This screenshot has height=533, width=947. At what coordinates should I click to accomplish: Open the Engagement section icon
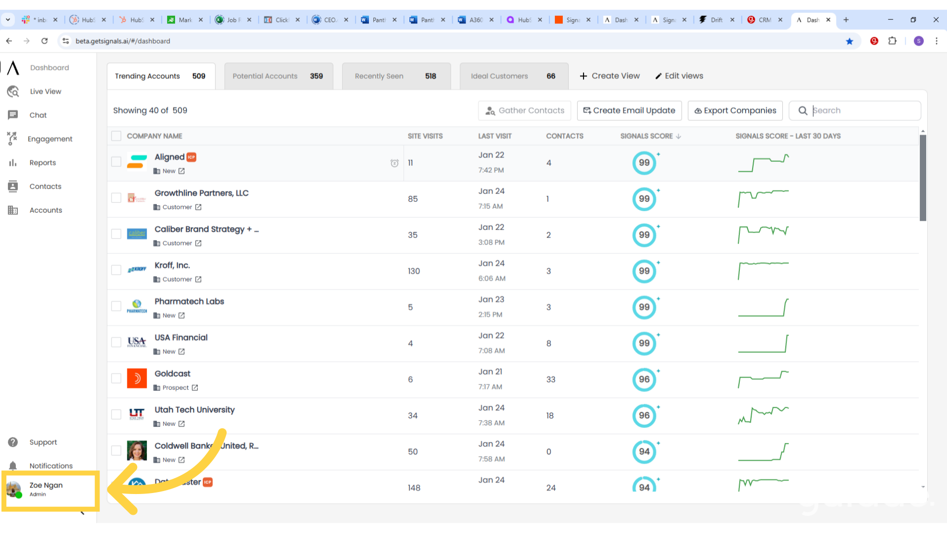(13, 139)
